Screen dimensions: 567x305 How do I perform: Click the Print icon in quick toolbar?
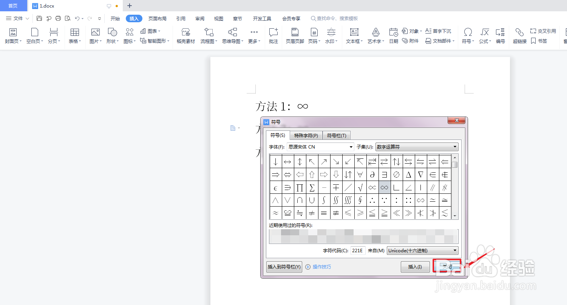(x=58, y=18)
